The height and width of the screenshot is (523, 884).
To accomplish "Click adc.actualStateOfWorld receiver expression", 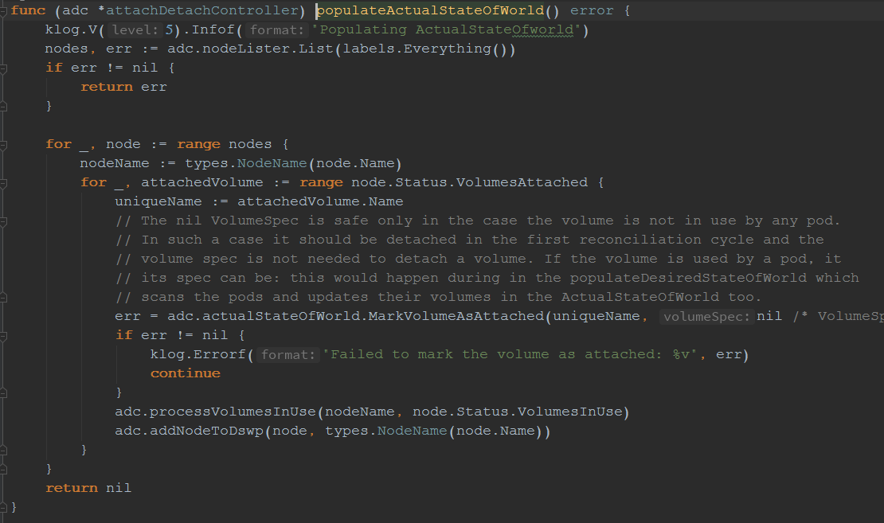I will point(264,316).
